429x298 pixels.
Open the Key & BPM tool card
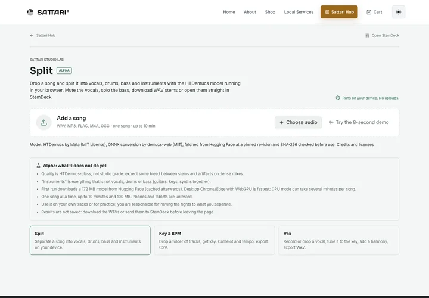[x=214, y=241]
